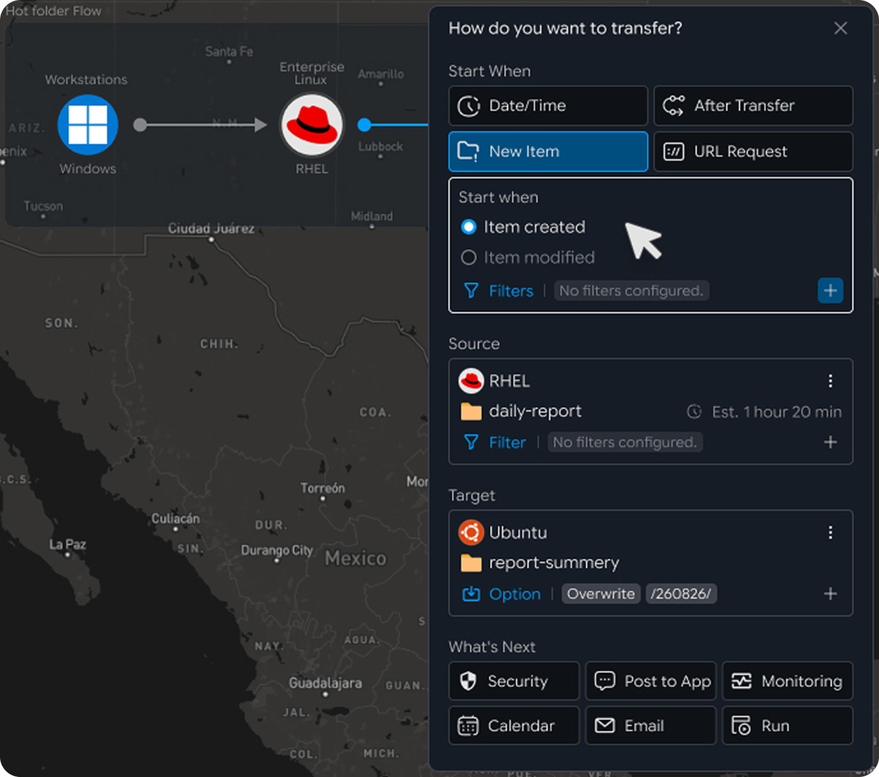879x777 pixels.
Task: Click the Ciudad Juárez map label
Action: pyautogui.click(x=211, y=228)
